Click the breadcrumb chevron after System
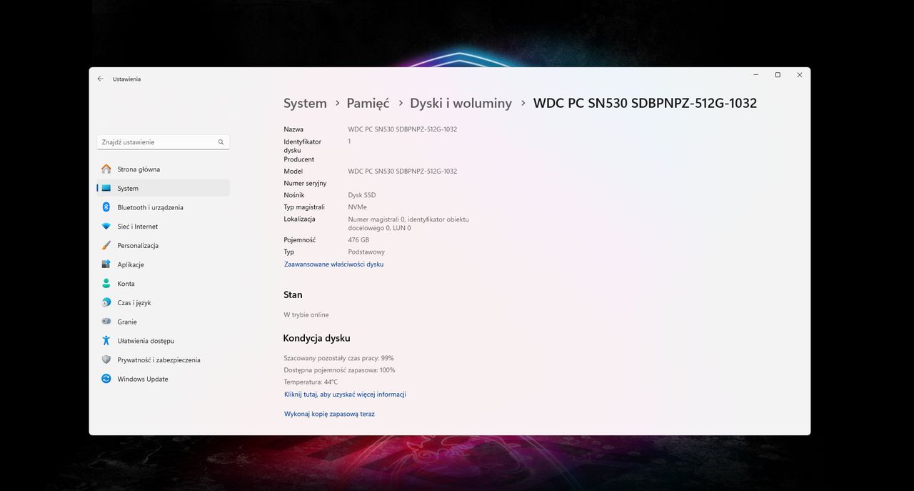 coord(337,104)
